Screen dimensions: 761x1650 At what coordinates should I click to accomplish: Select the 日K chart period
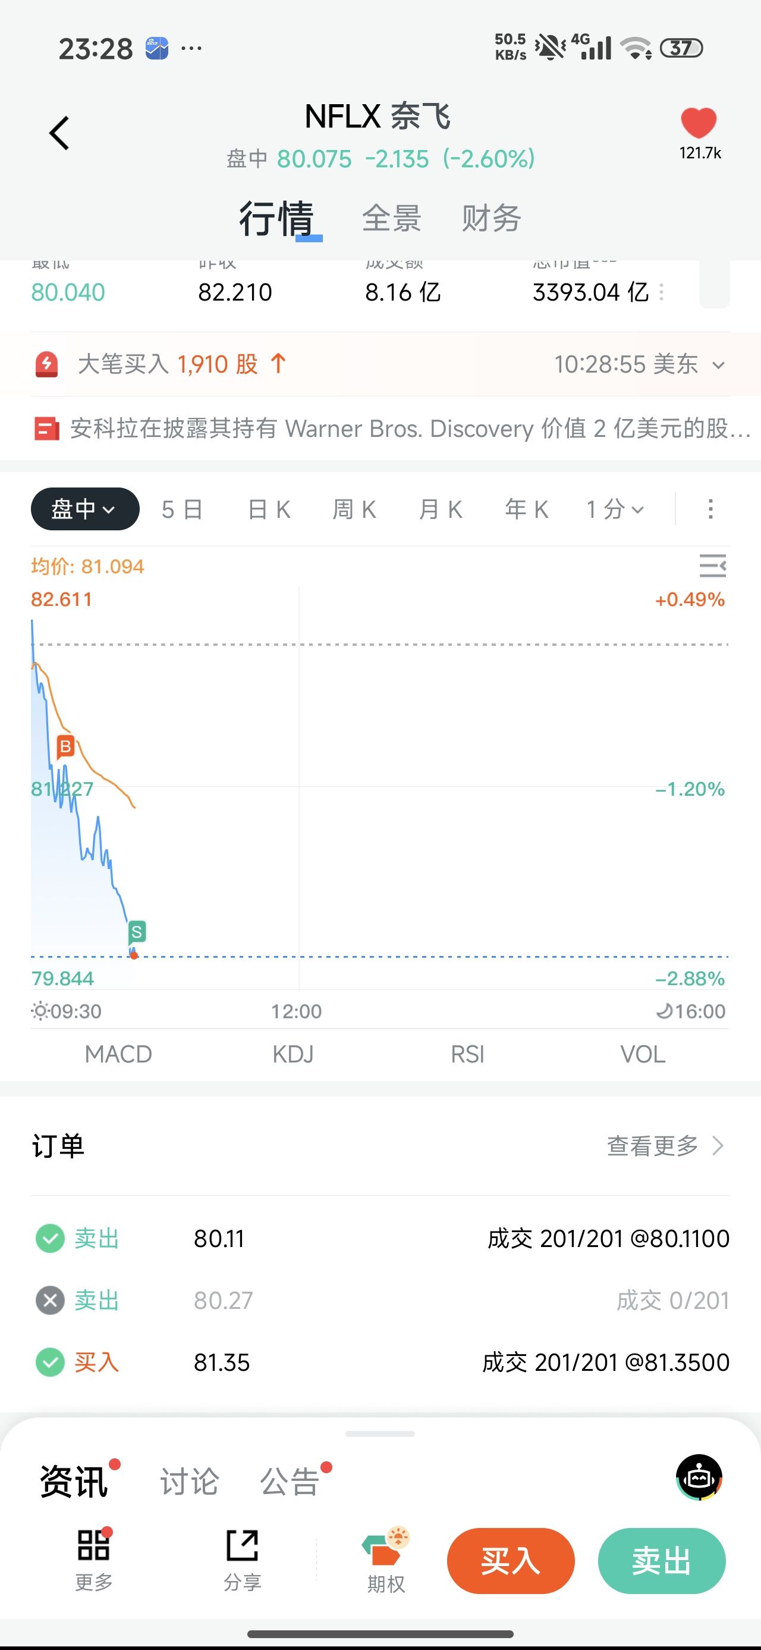pyautogui.click(x=269, y=509)
